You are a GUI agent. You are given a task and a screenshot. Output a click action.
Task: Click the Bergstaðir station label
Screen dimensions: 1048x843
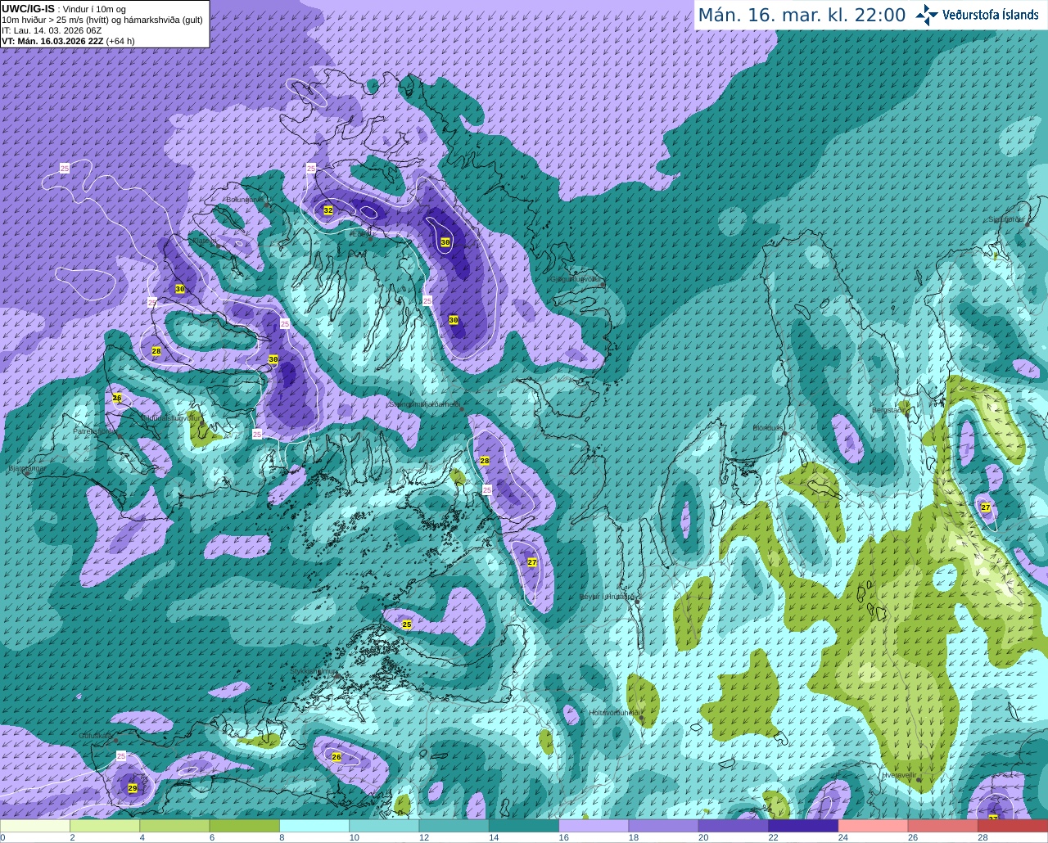pos(890,410)
